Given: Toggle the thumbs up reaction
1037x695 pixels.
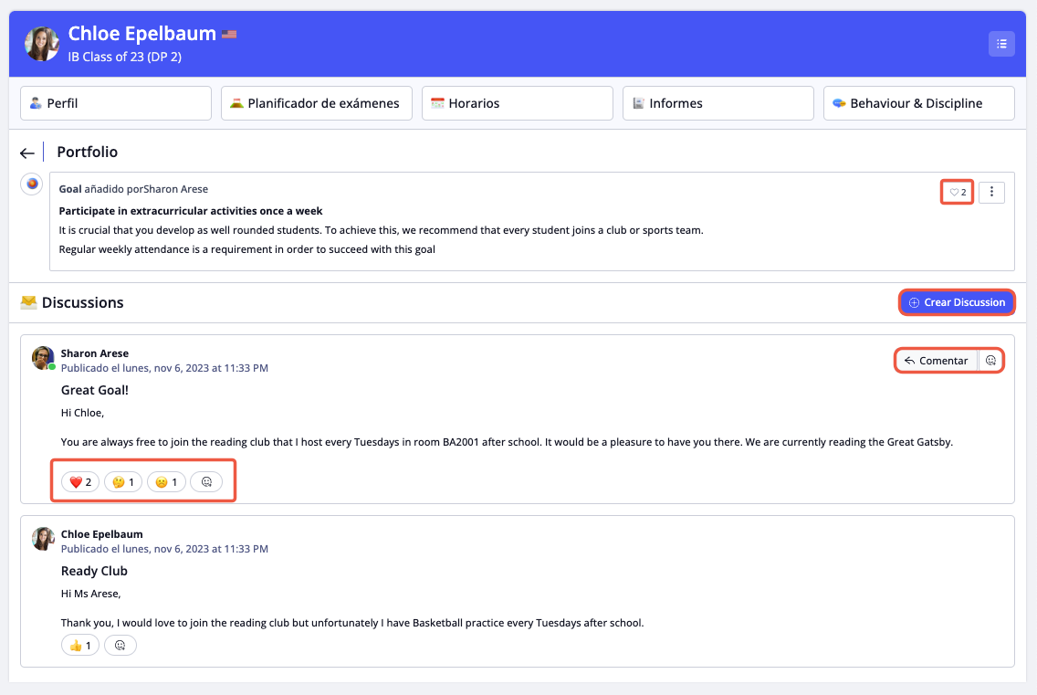Looking at the screenshot, I should pos(80,646).
